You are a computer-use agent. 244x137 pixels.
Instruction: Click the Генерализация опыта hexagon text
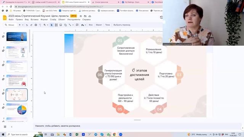[x=113, y=75]
